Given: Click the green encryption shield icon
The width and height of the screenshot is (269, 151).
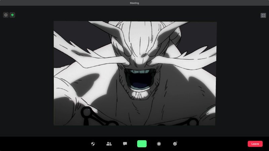Looking at the screenshot, I should pyautogui.click(x=12, y=15).
